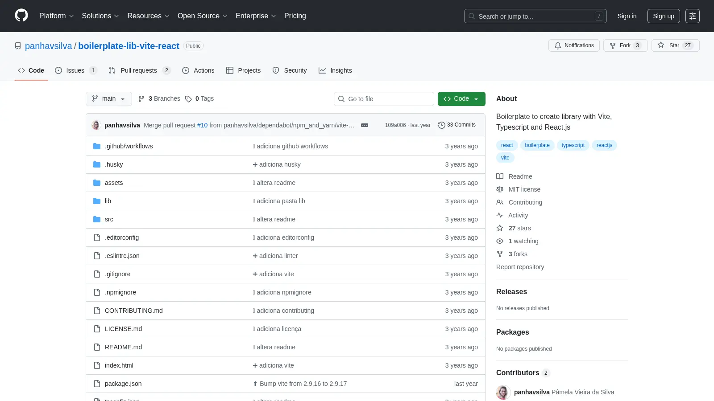The image size is (714, 401).
Task: Click the lib folder icon
Action: tap(97, 201)
